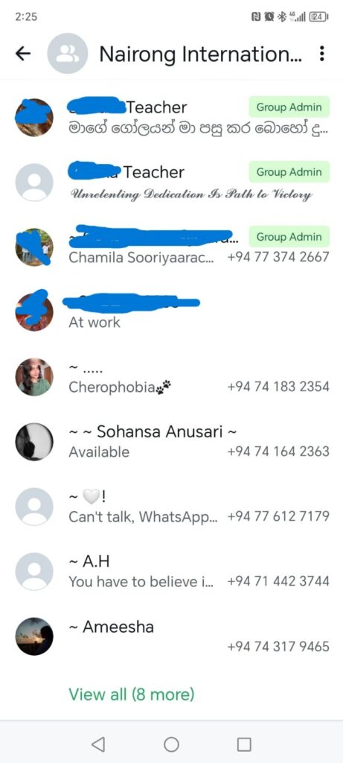This screenshot has height=763, width=343.
Task: Open Ameesha's sunset profile picture
Action: pyautogui.click(x=34, y=636)
